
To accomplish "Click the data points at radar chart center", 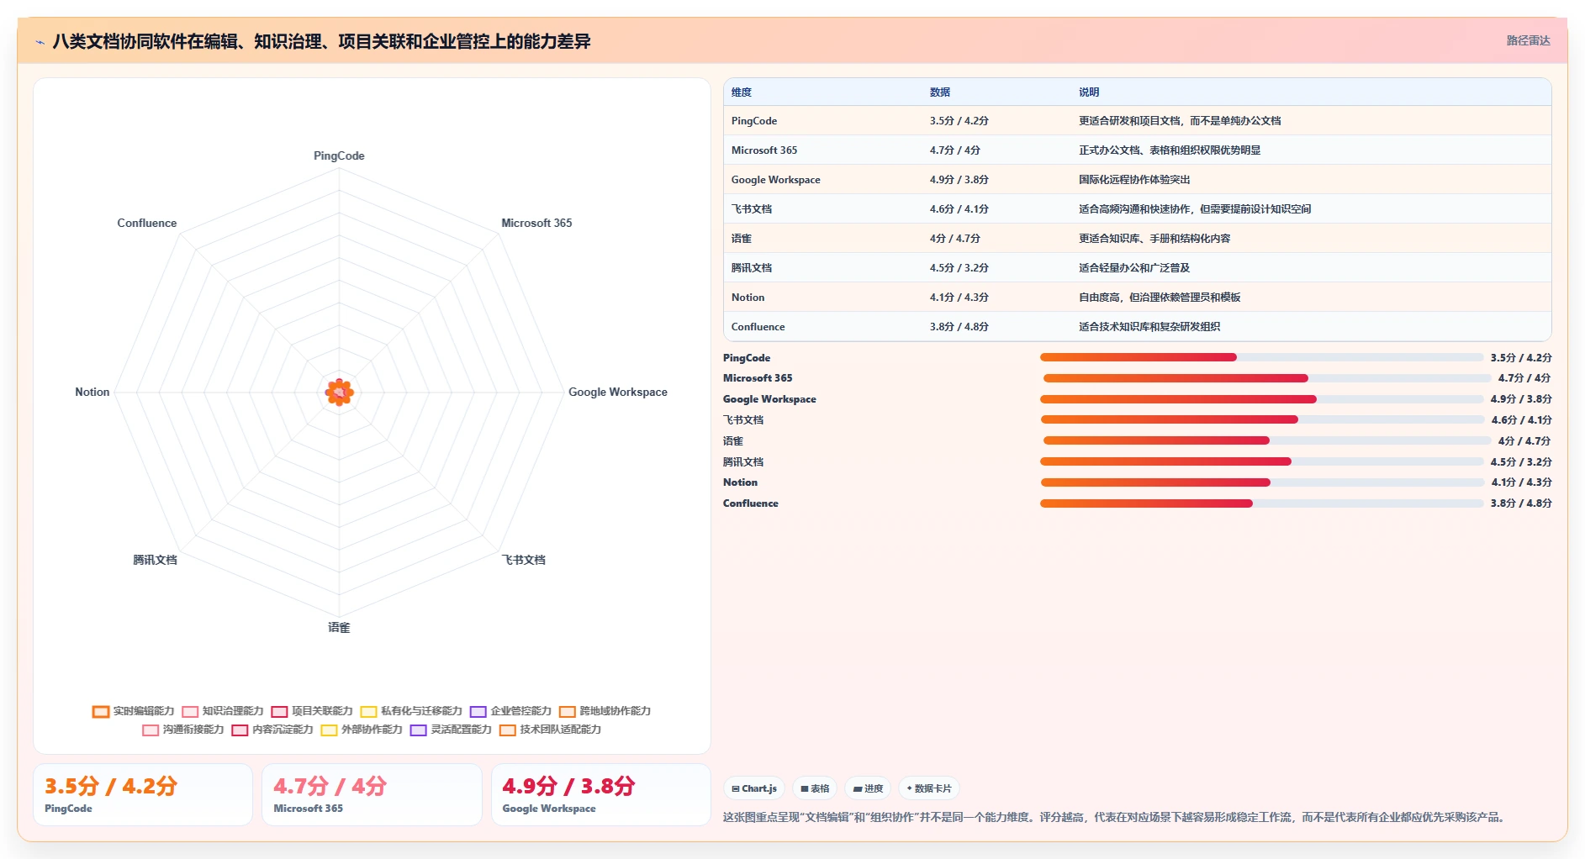I will pos(340,392).
